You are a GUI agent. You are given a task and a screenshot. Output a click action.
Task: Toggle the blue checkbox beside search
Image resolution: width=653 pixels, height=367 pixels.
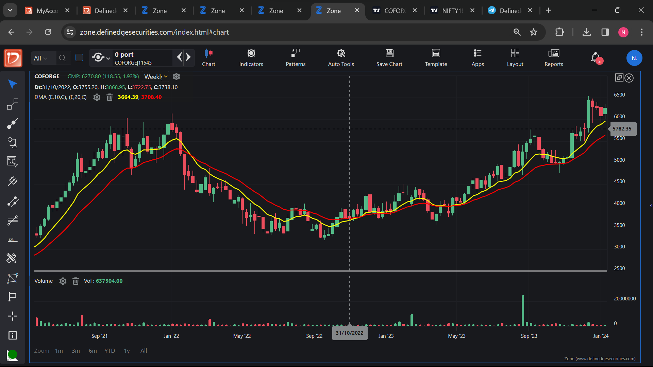[79, 58]
